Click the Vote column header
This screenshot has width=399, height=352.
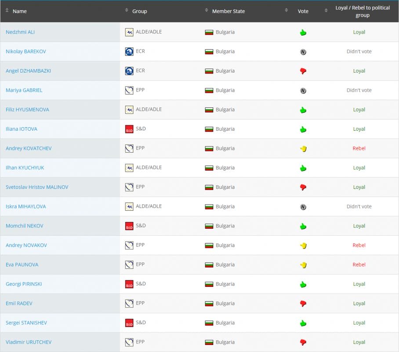pyautogui.click(x=303, y=11)
